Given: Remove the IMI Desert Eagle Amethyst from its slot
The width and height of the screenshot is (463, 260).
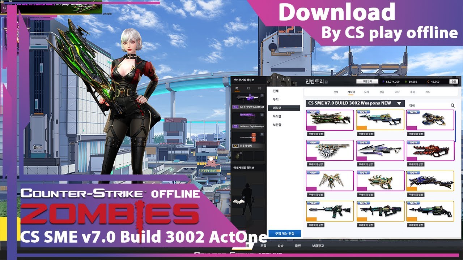Looking at the screenshot, I should [262, 114].
